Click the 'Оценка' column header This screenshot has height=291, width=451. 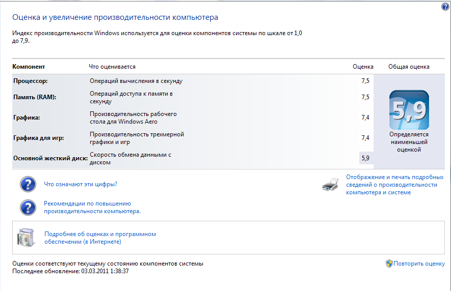point(363,67)
